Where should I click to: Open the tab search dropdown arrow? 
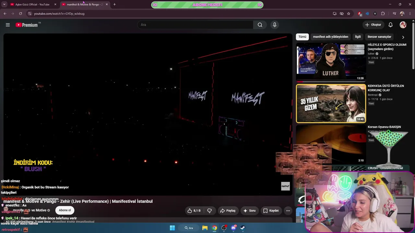[4, 5]
